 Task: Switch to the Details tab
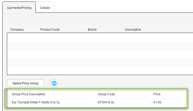tap(45, 8)
